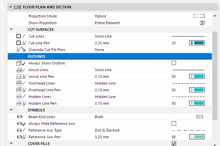This screenshot has height=146, width=220.
Task: Click the Override Cut Fill Pens icon
Action: tap(21, 50)
